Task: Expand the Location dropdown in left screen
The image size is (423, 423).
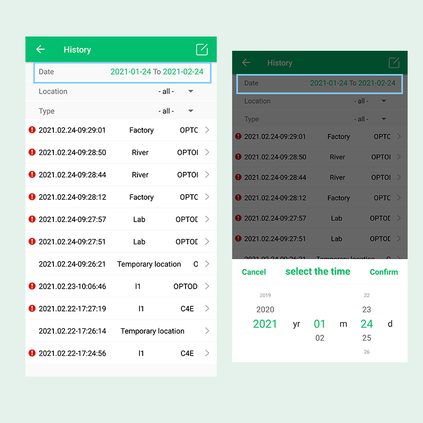Action: [176, 91]
